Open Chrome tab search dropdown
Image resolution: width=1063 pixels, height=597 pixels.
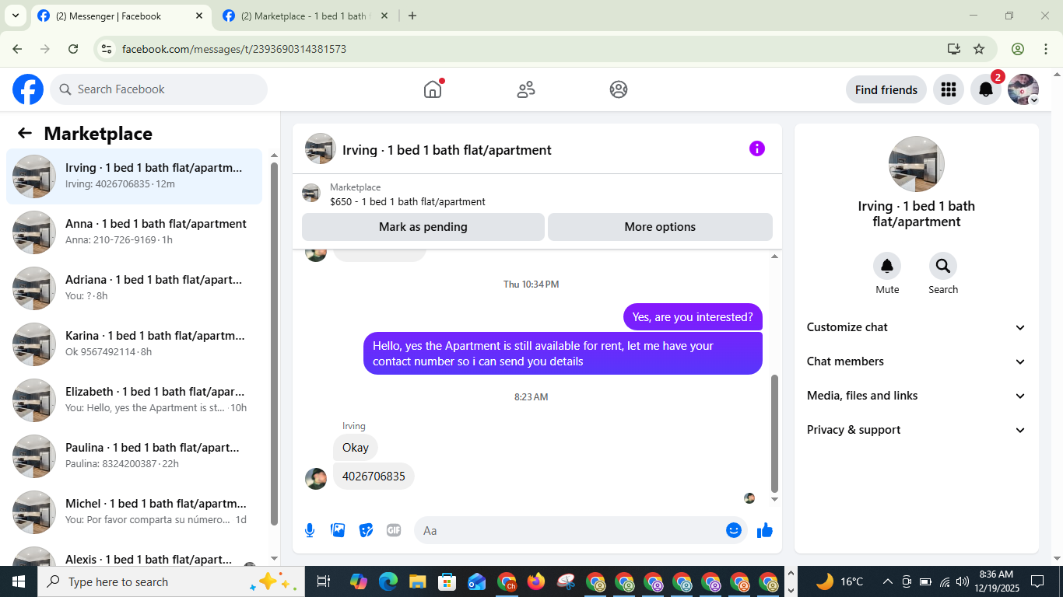tap(15, 16)
